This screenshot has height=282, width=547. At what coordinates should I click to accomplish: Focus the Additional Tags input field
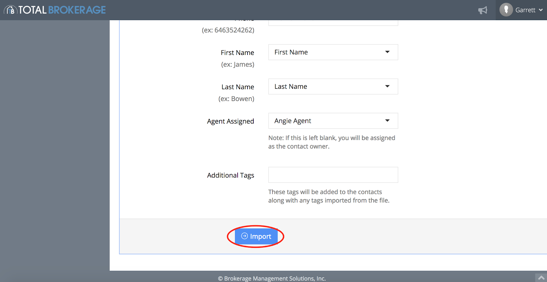[333, 175]
